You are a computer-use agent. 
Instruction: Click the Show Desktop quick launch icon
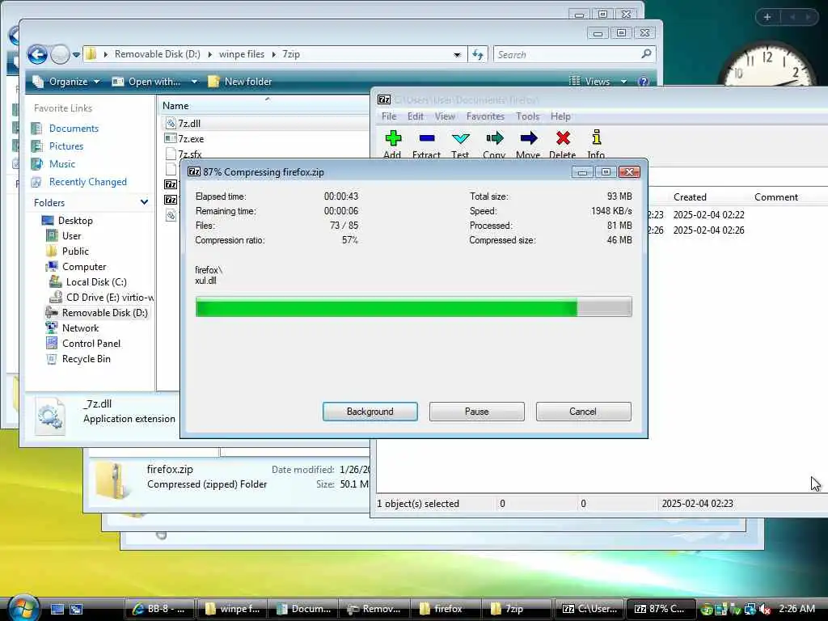coord(57,610)
